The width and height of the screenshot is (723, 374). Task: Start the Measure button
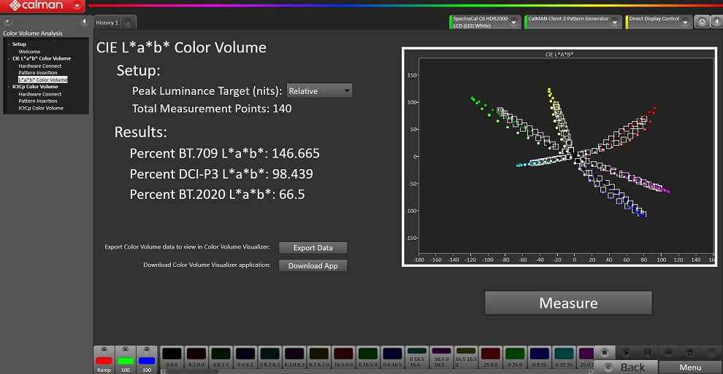(x=568, y=303)
